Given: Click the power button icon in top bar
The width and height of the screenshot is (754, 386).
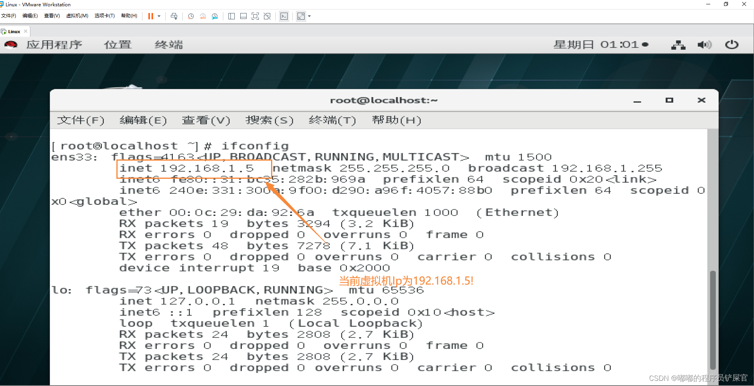Looking at the screenshot, I should point(732,45).
